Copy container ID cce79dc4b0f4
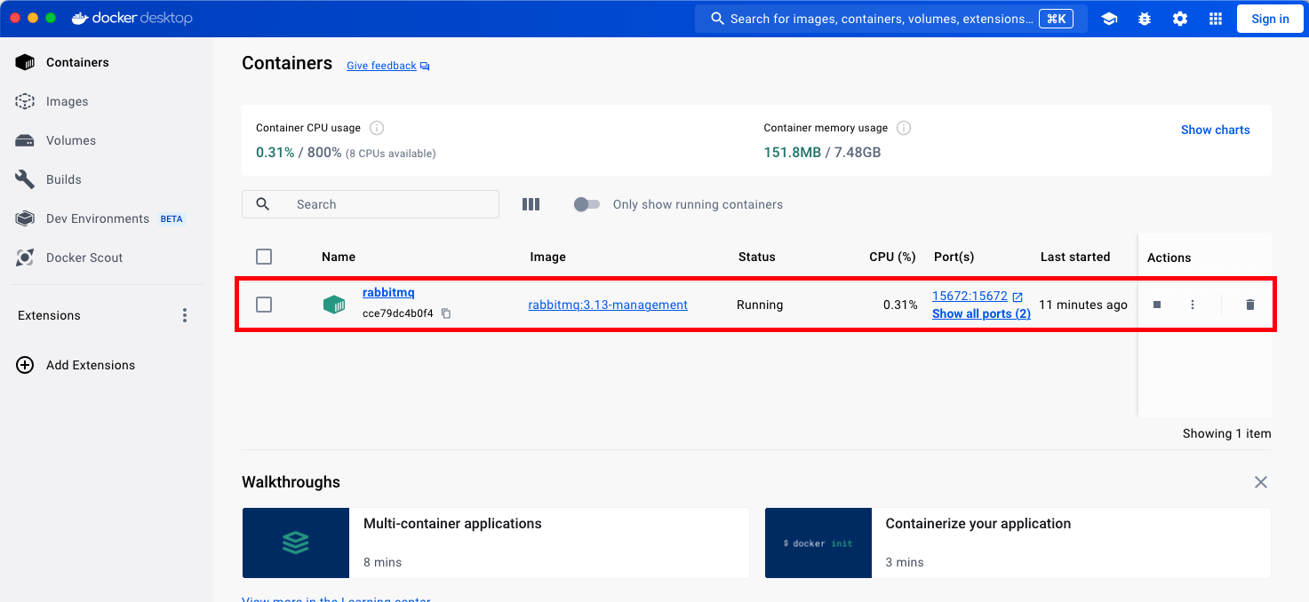1309x602 pixels. click(x=446, y=313)
